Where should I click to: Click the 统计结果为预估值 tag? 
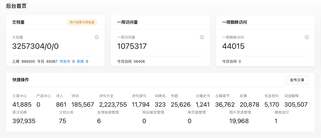(x=82, y=22)
